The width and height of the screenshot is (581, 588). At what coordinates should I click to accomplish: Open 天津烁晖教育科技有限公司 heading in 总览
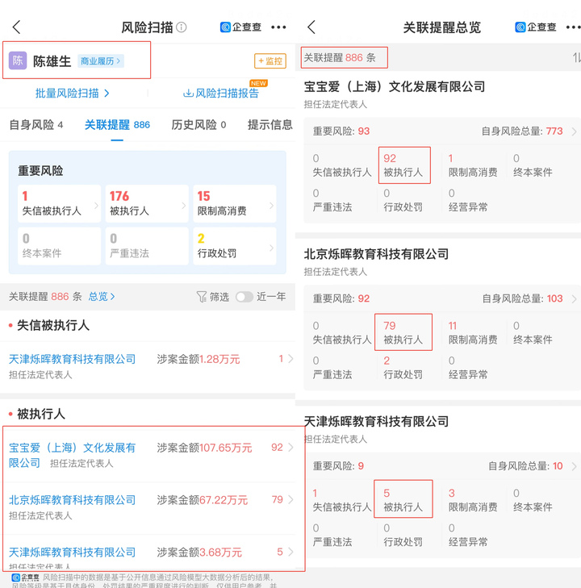click(x=376, y=421)
